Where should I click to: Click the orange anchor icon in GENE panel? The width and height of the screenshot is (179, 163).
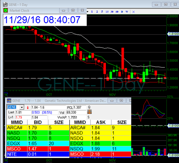[89, 112]
